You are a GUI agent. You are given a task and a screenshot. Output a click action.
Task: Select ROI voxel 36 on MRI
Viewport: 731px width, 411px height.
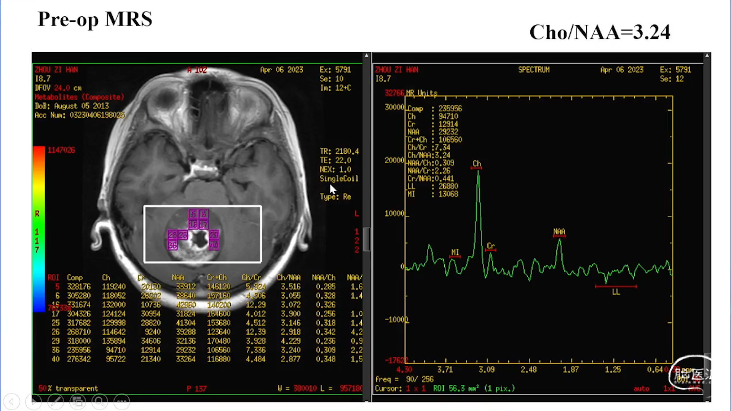pos(172,245)
